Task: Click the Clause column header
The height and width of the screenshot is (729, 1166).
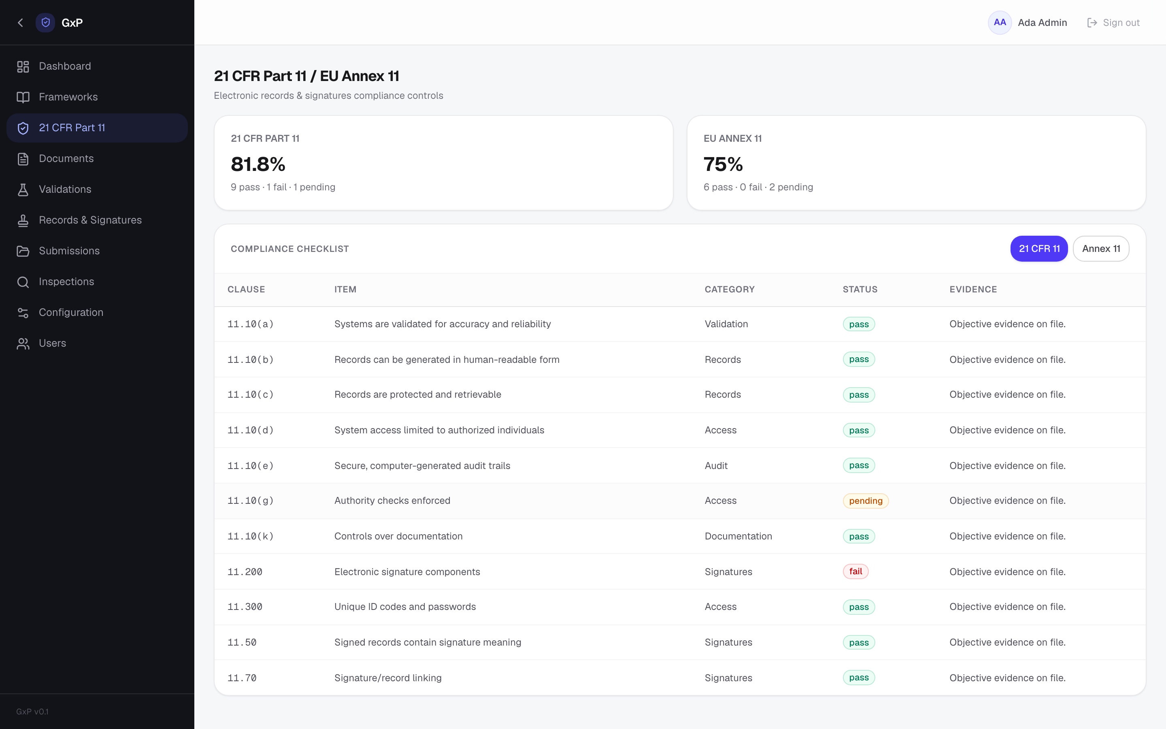Action: (x=246, y=289)
